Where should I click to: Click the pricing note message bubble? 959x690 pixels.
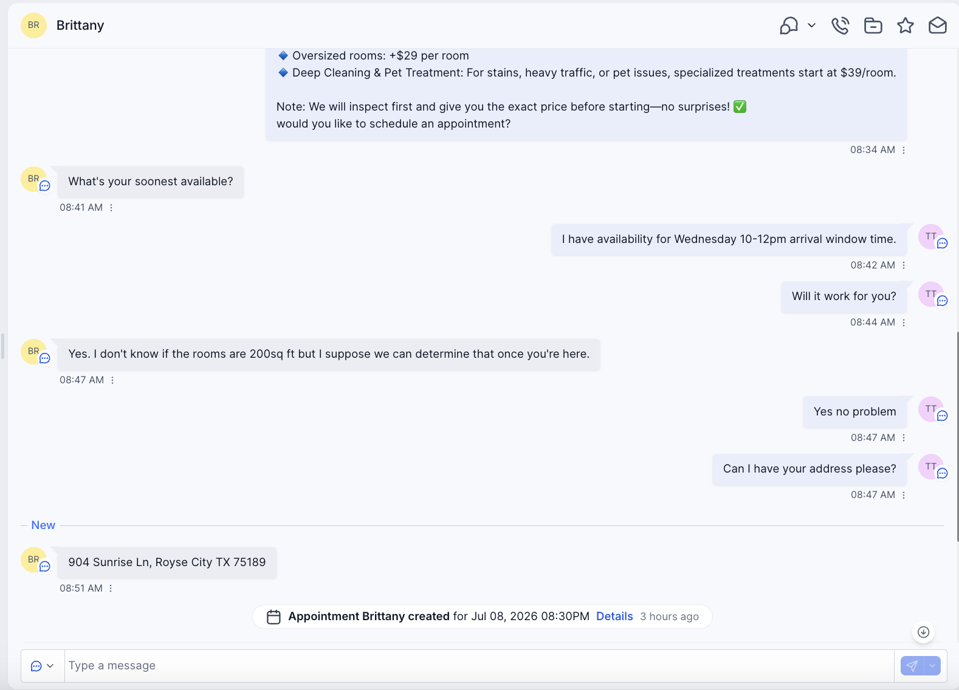coord(586,94)
